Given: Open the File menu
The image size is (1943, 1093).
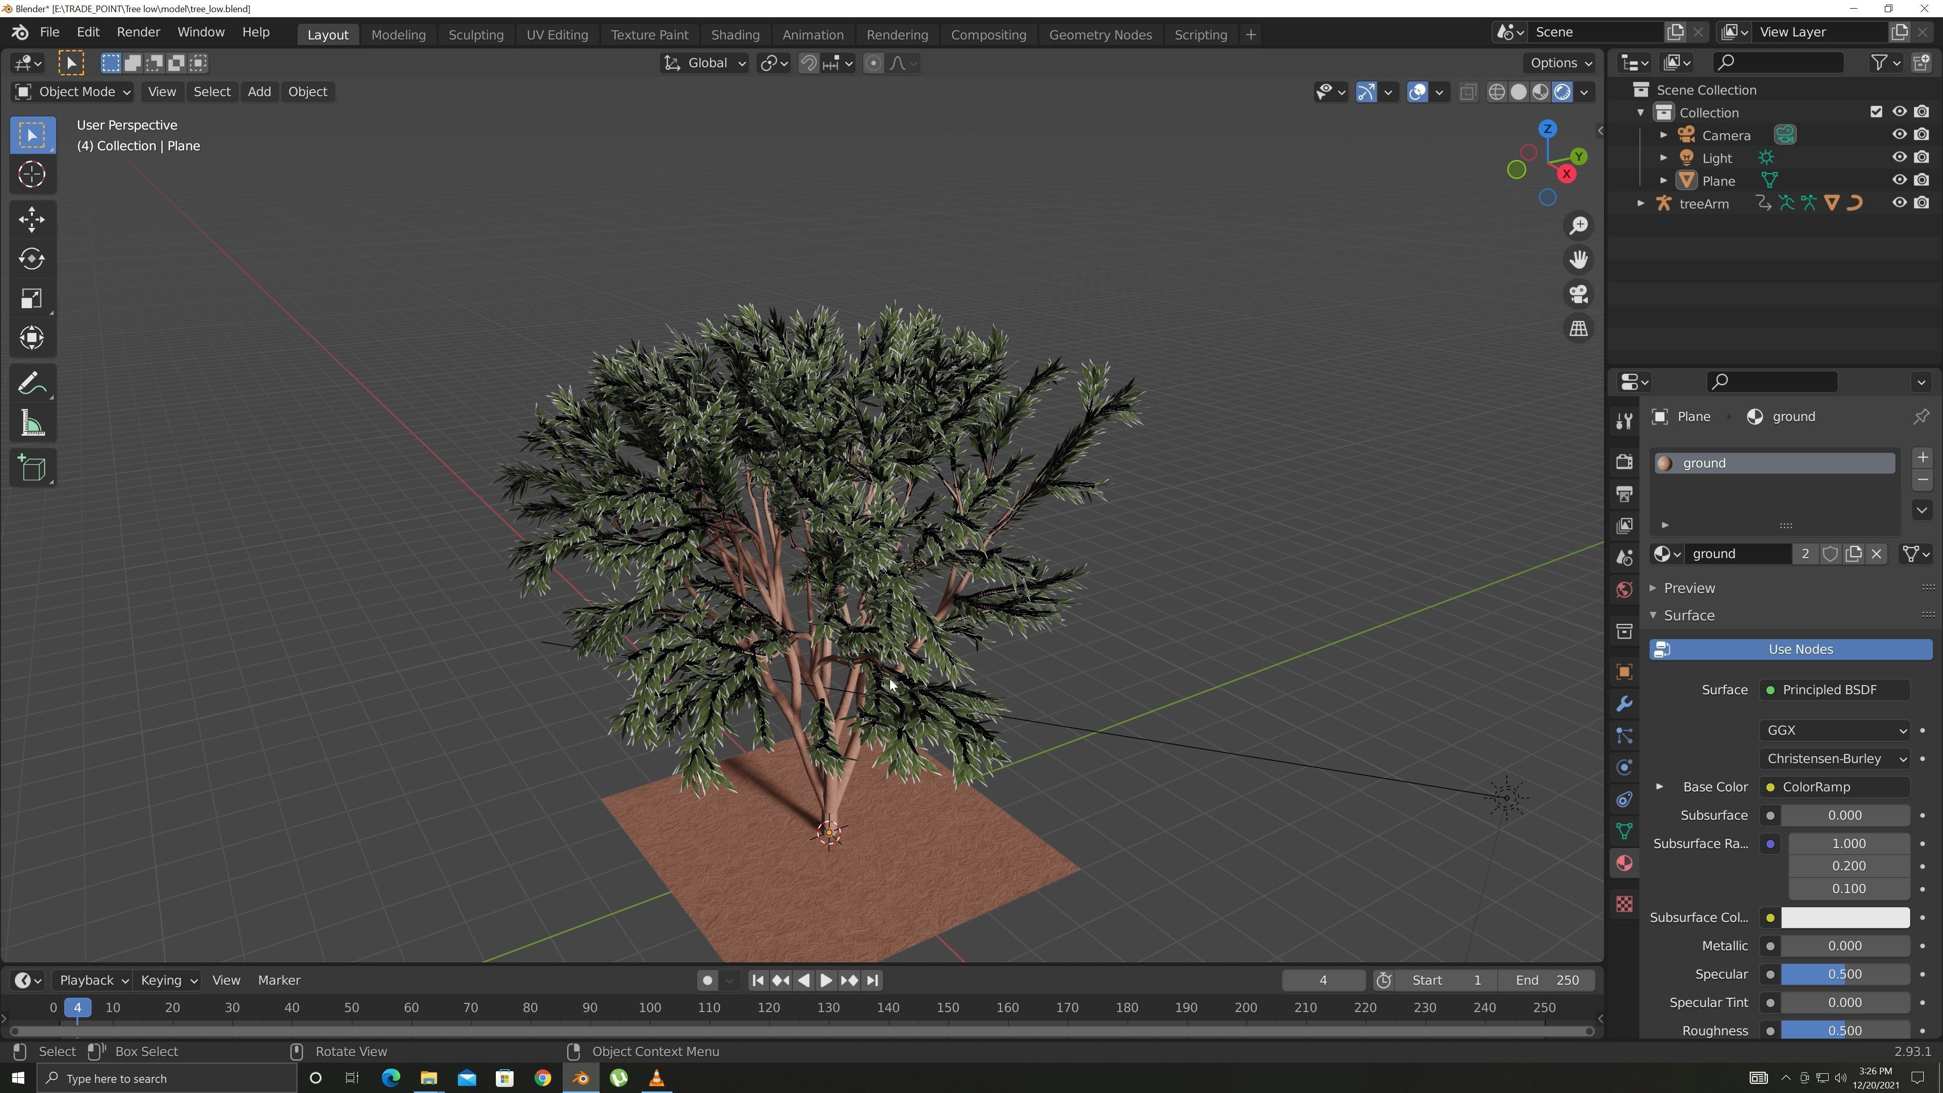Looking at the screenshot, I should 50,32.
